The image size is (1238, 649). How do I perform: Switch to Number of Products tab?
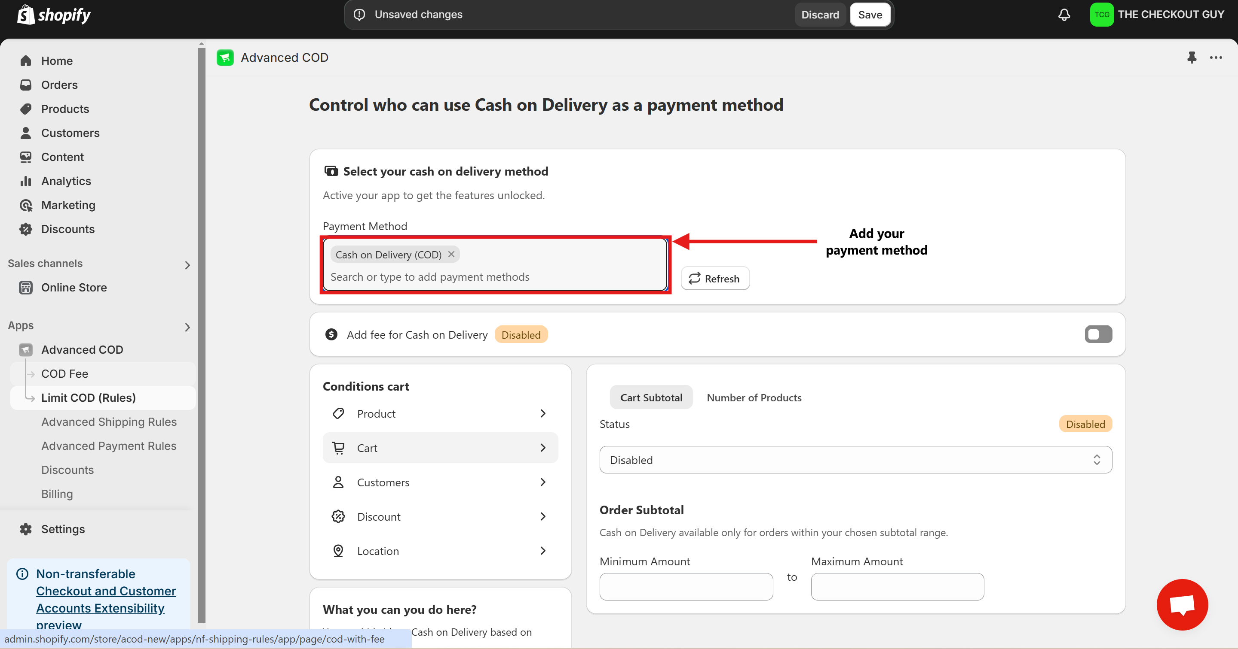pos(754,397)
